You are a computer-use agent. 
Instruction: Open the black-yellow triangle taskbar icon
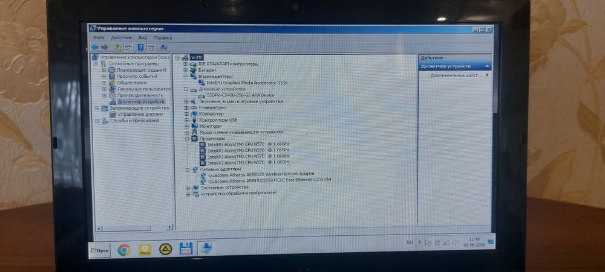tap(166, 250)
